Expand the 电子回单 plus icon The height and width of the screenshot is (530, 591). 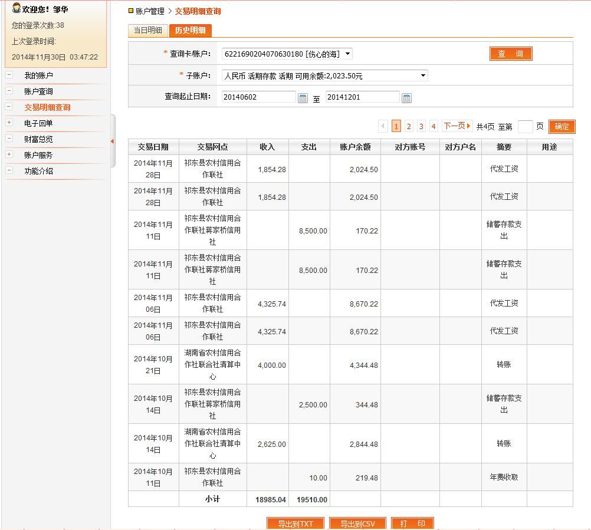9,123
